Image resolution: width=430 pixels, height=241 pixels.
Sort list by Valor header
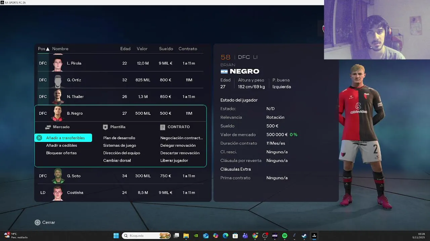142,49
